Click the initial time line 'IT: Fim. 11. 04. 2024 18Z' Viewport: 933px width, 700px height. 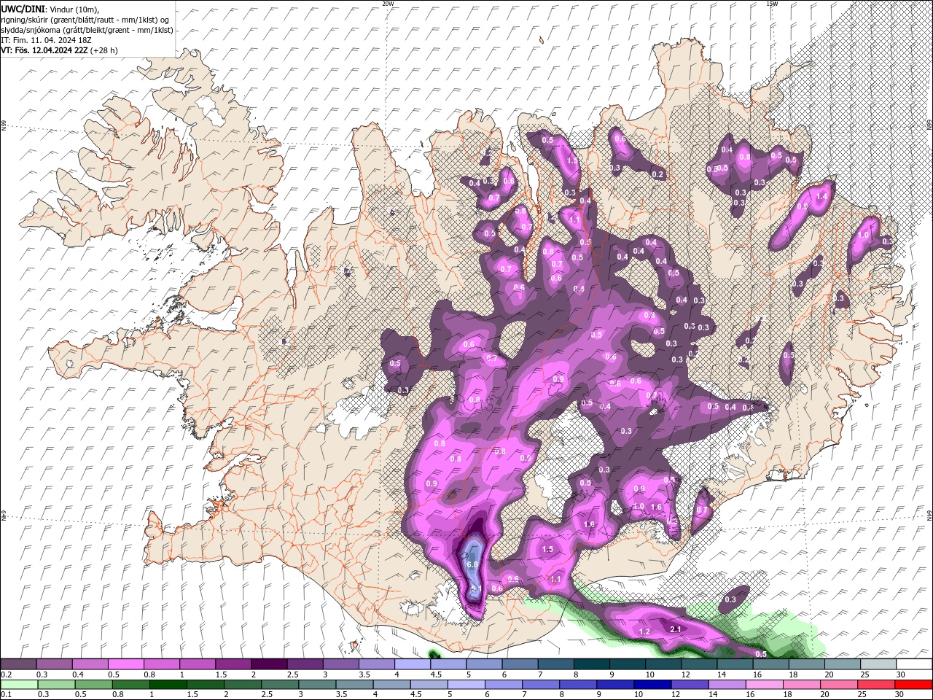(x=45, y=40)
